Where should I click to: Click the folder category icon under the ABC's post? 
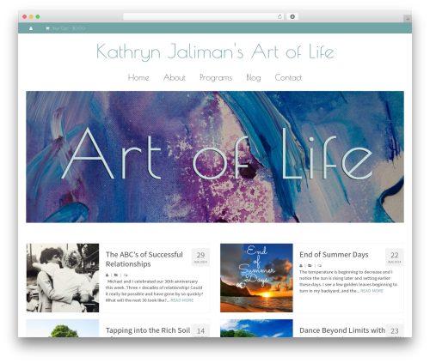(116, 275)
